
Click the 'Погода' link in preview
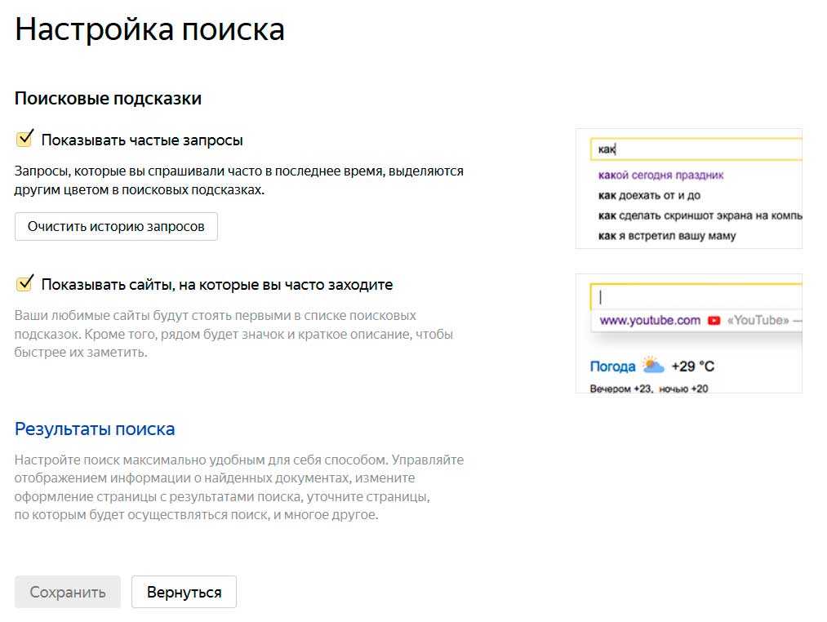point(612,367)
